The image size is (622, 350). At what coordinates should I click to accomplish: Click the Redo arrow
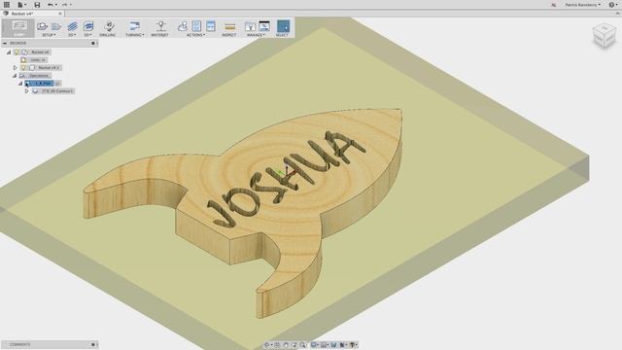point(64,5)
